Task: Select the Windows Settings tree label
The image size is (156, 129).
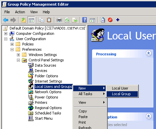Action: pos(43,55)
